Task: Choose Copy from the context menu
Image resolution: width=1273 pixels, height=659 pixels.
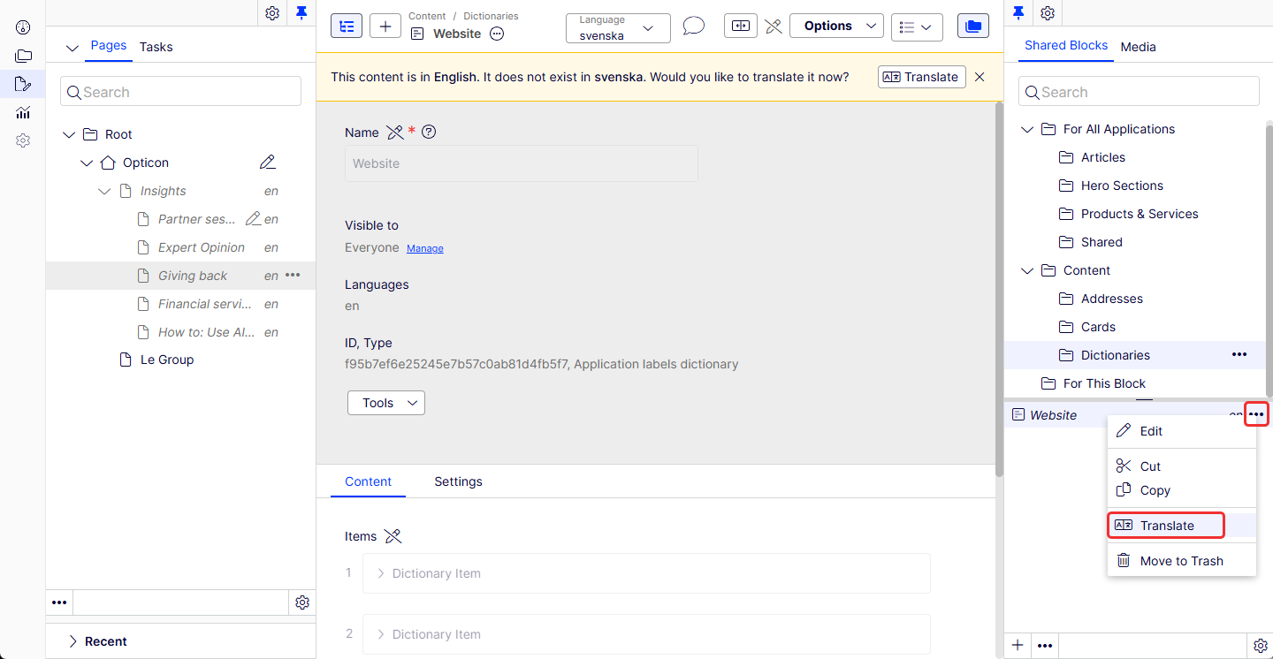Action: pos(1182,490)
